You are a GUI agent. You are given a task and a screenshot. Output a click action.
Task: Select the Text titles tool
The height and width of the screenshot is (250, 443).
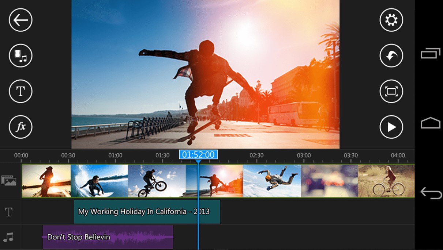tap(20, 91)
